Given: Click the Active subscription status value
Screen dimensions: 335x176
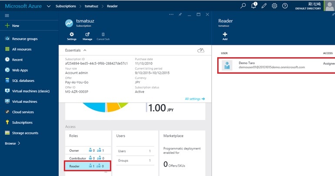Looking at the screenshot, I should coord(139,91).
